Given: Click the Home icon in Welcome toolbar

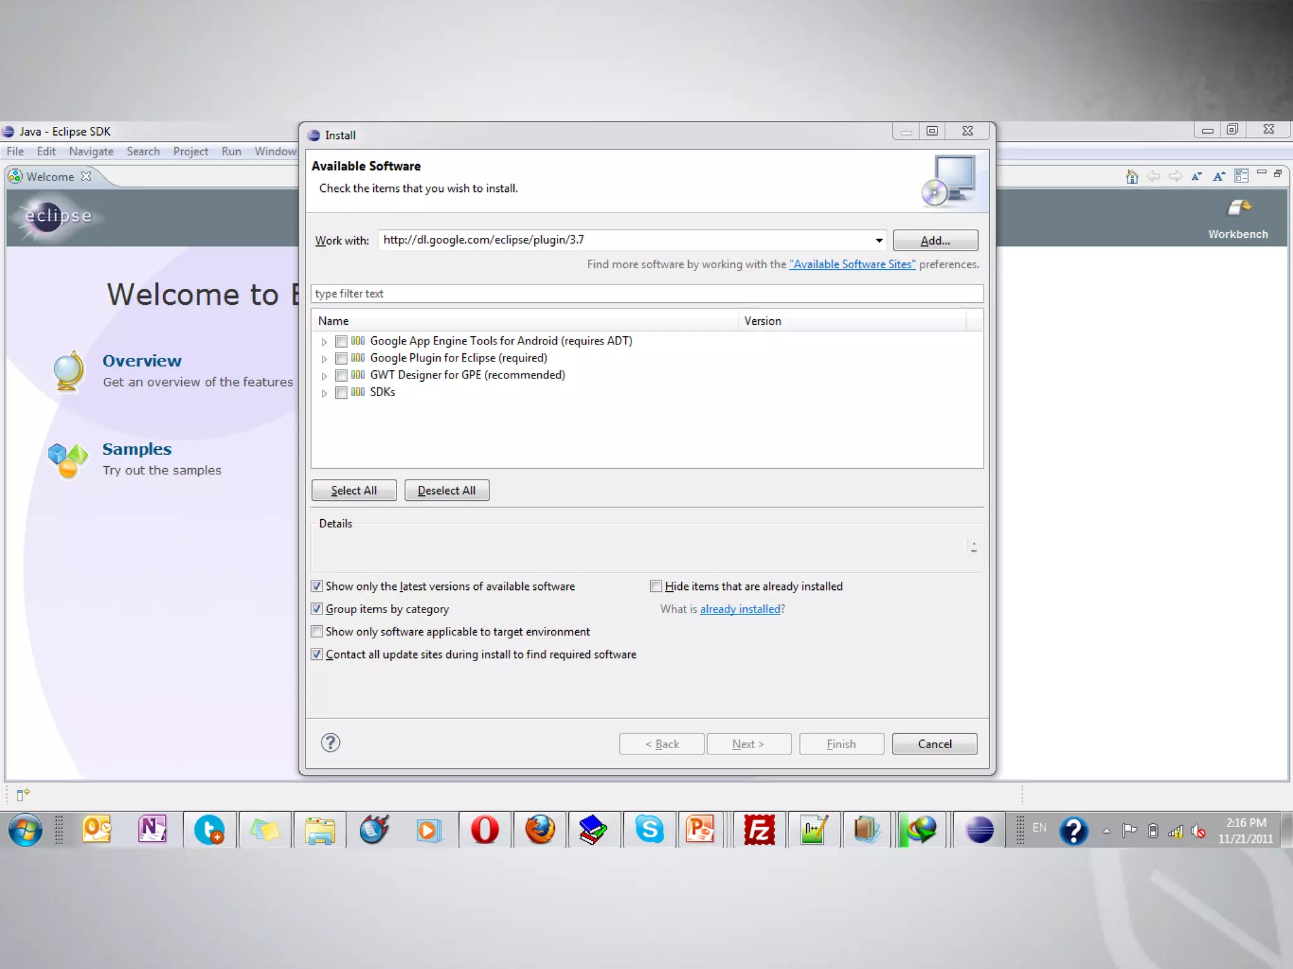Looking at the screenshot, I should pos(1131,177).
